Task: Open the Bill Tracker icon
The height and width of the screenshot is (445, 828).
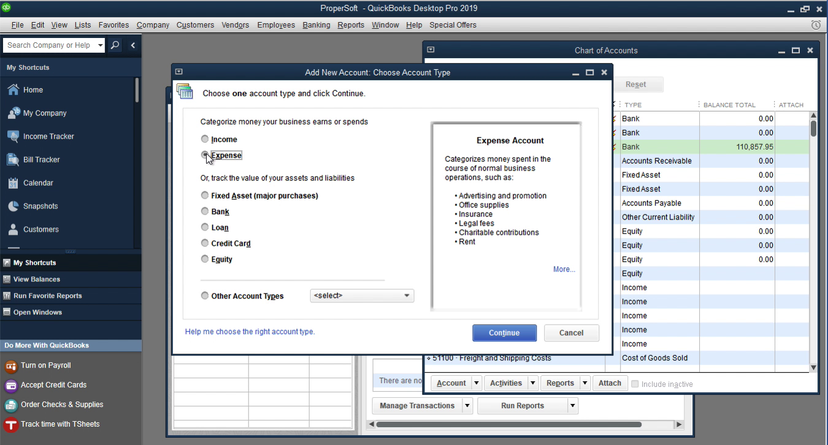Action: [13, 160]
